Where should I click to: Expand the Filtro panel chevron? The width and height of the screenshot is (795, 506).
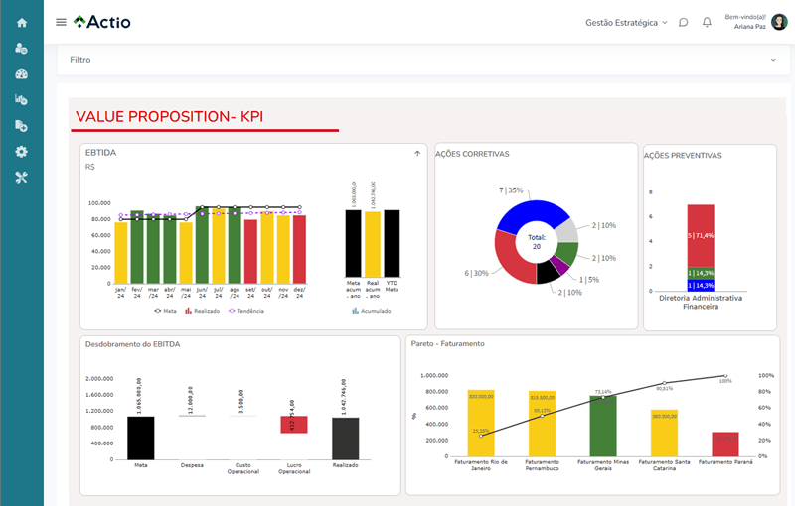[773, 60]
